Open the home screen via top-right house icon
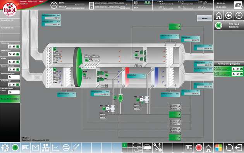 pyautogui.click(x=219, y=15)
